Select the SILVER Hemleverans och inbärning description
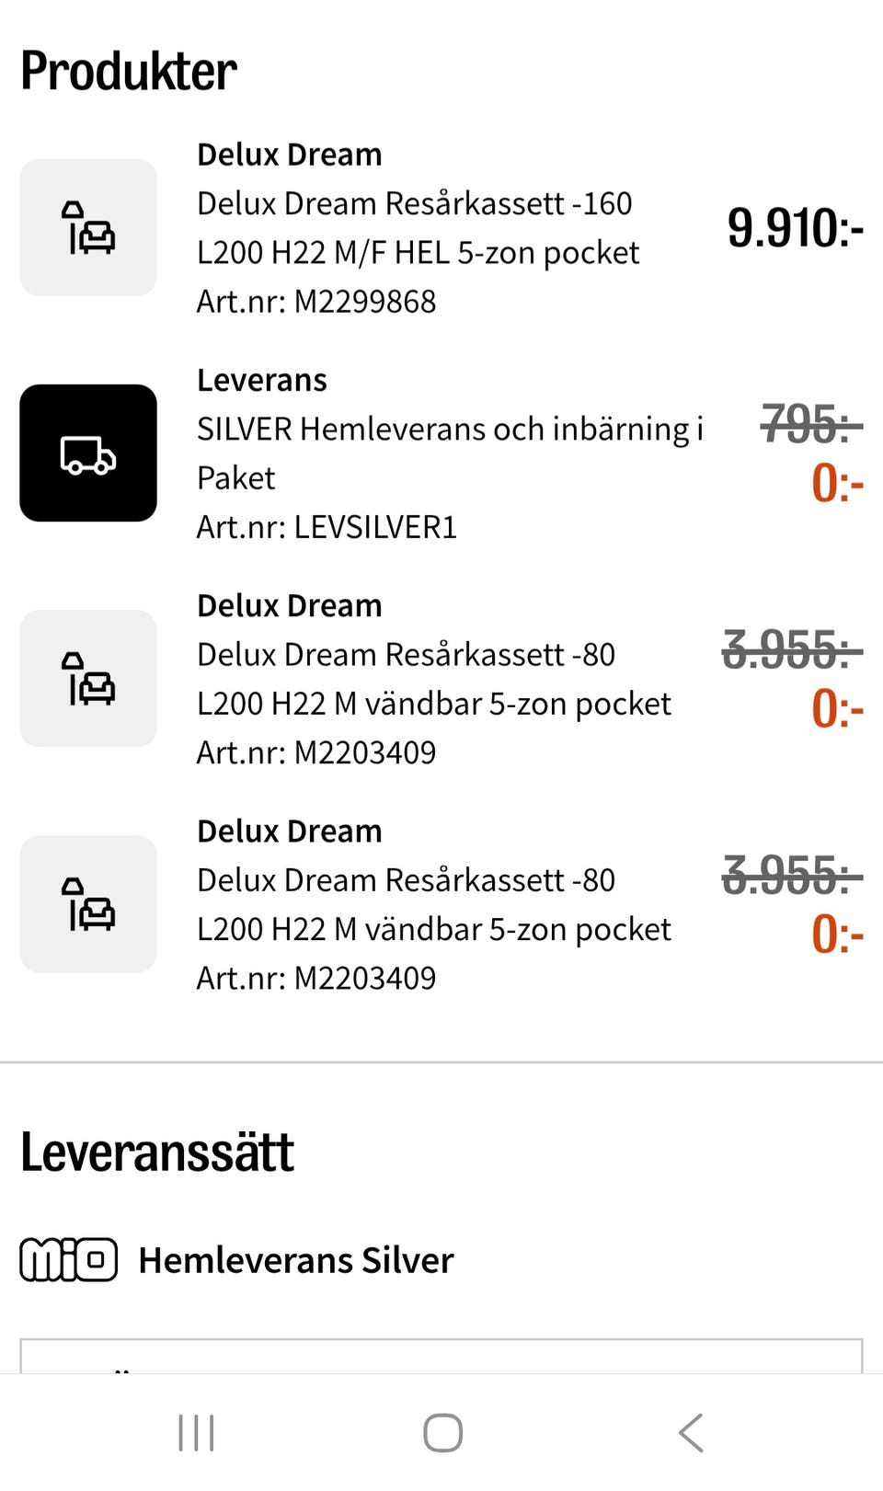The height and width of the screenshot is (1491, 883). pyautogui.click(x=450, y=453)
